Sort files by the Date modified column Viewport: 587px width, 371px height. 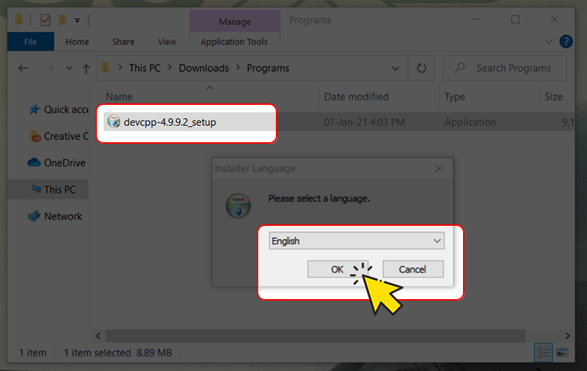click(355, 97)
